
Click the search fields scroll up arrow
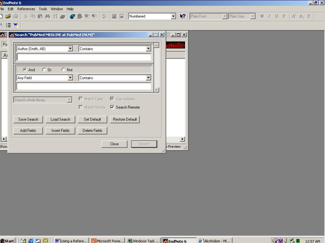[x=156, y=45]
